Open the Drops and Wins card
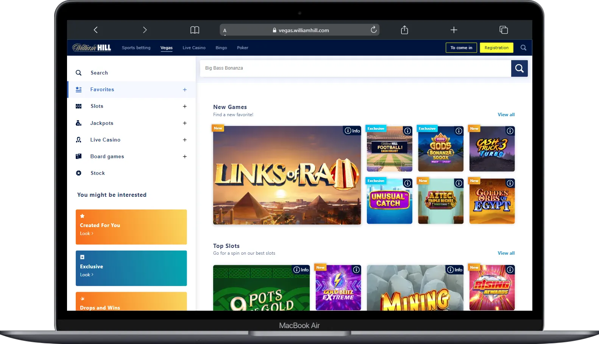Viewport: 599px width, 344px height. [131, 301]
